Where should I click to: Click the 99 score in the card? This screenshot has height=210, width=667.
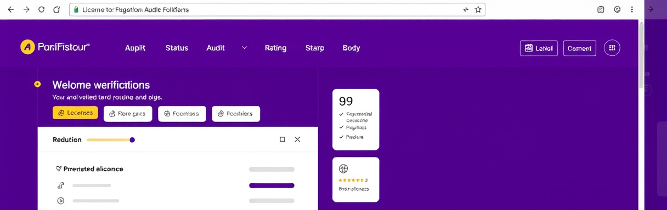(x=346, y=101)
